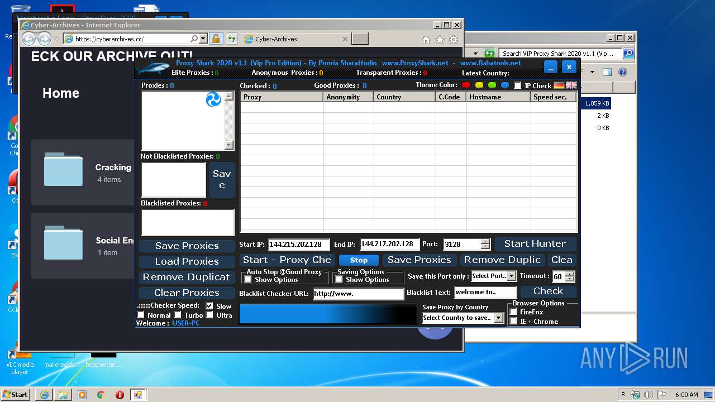Image resolution: width=715 pixels, height=402 pixels.
Task: Choose the yellow theme color
Action: click(479, 85)
